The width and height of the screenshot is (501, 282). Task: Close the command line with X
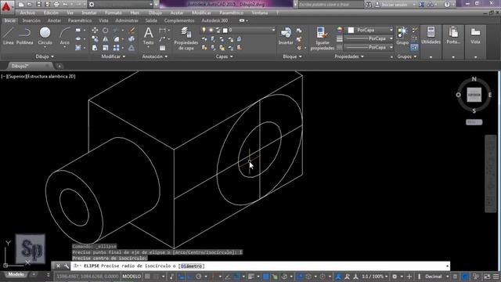58,266
